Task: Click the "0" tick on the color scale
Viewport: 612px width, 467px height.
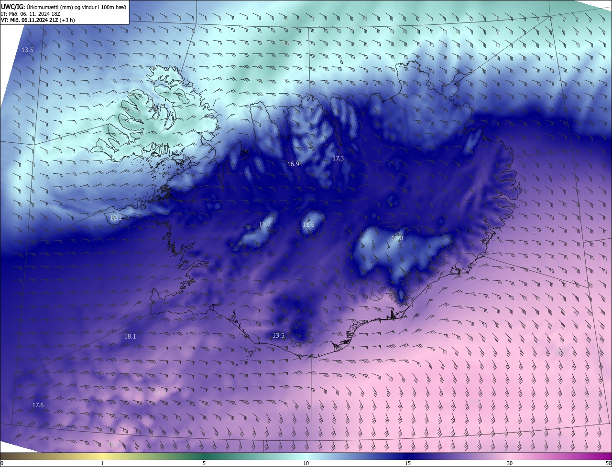Action: [2, 463]
